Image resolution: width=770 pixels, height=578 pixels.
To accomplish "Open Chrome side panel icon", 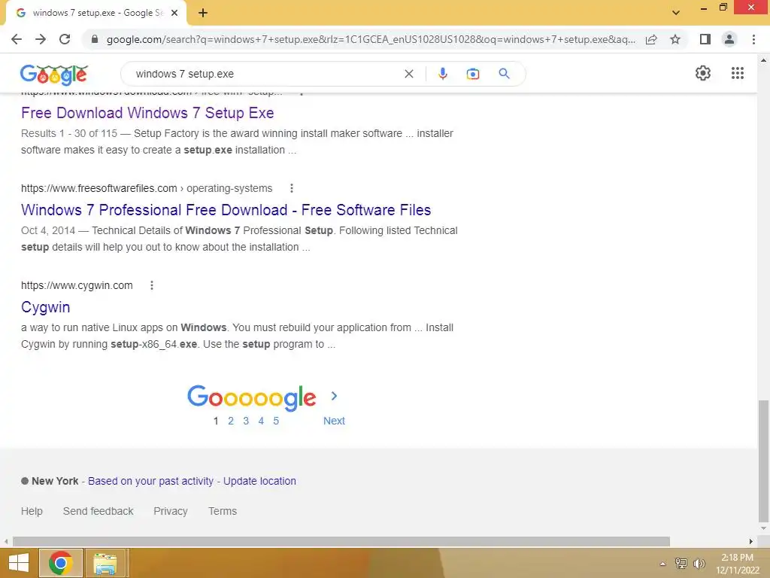I will (705, 39).
